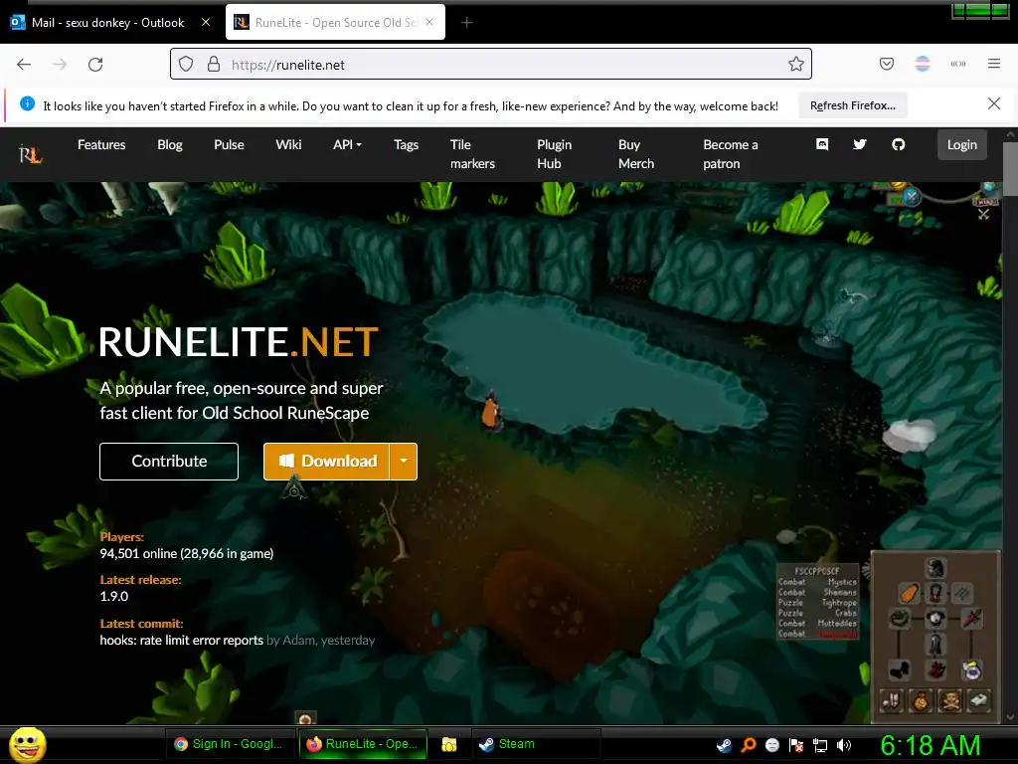Expand the API dropdown menu

point(347,145)
